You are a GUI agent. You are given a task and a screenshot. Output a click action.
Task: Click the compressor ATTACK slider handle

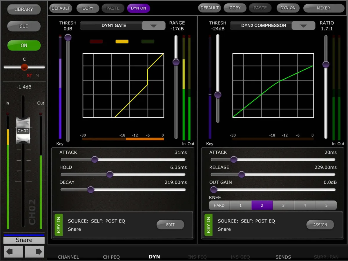point(234,159)
